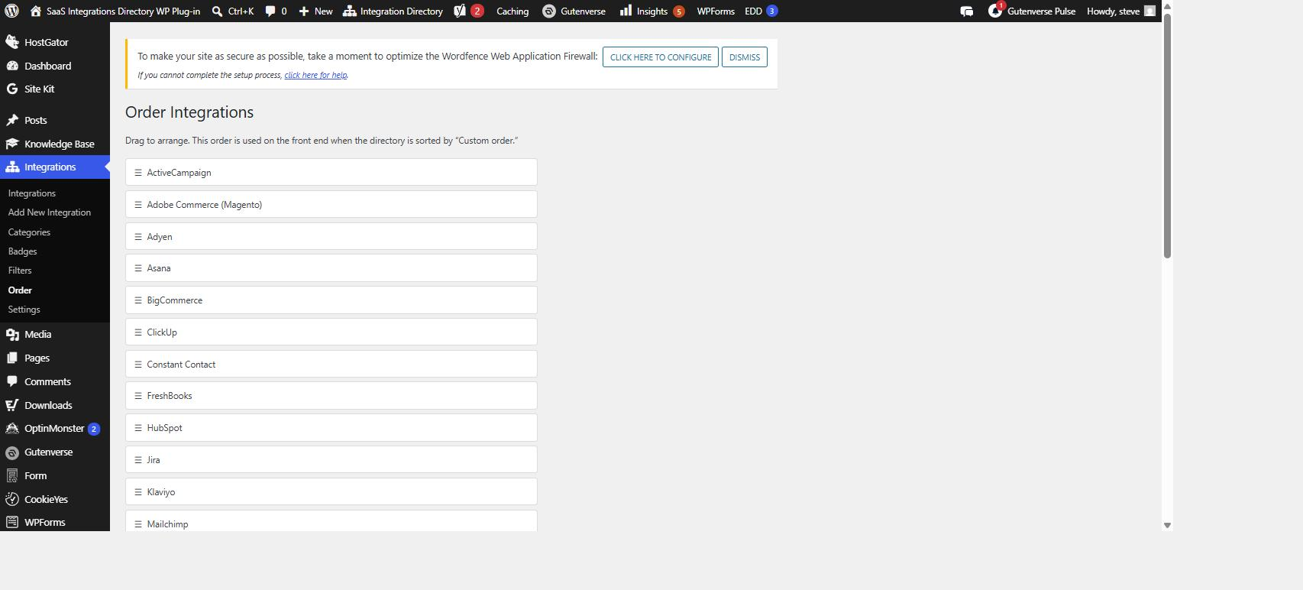Image resolution: width=1303 pixels, height=590 pixels.
Task: Open WPForms admin bar menu
Action: [x=716, y=11]
